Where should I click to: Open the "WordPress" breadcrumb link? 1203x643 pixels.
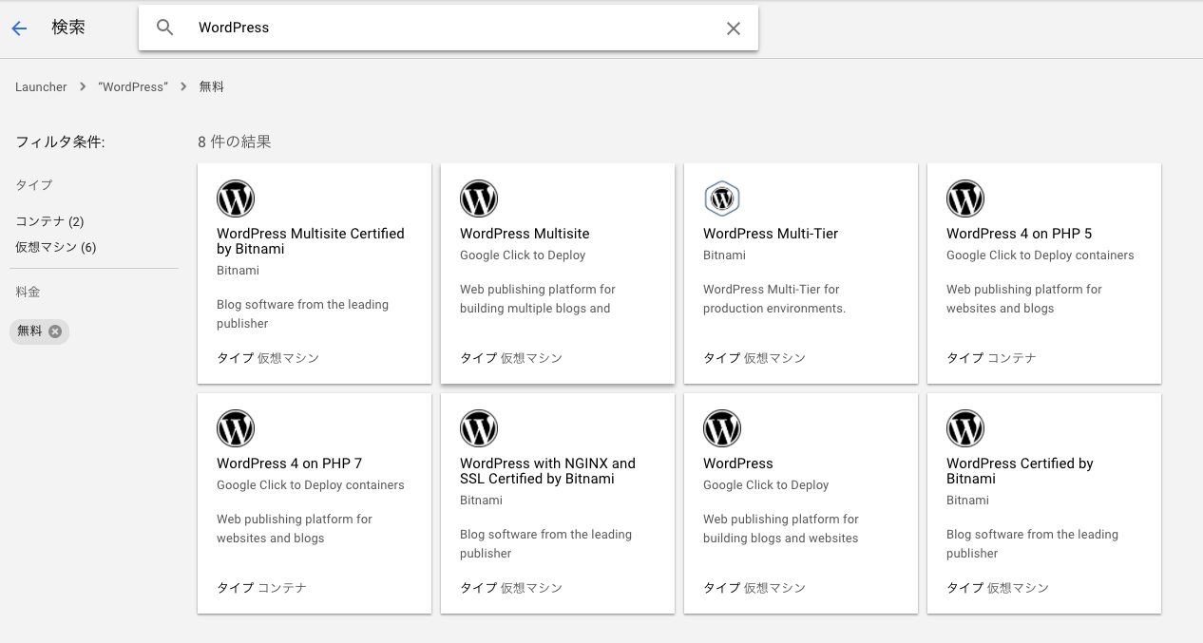point(133,86)
